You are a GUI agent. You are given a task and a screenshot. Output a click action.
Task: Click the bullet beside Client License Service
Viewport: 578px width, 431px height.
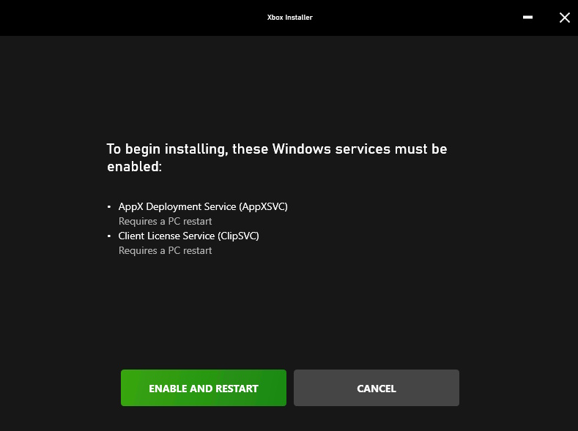[x=109, y=236]
